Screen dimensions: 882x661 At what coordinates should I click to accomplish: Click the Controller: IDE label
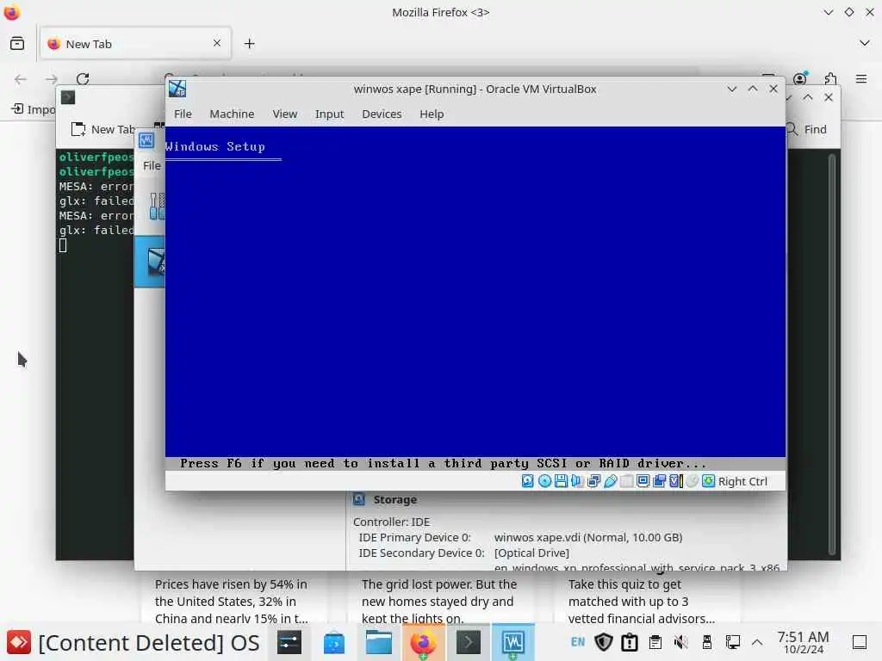392,522
